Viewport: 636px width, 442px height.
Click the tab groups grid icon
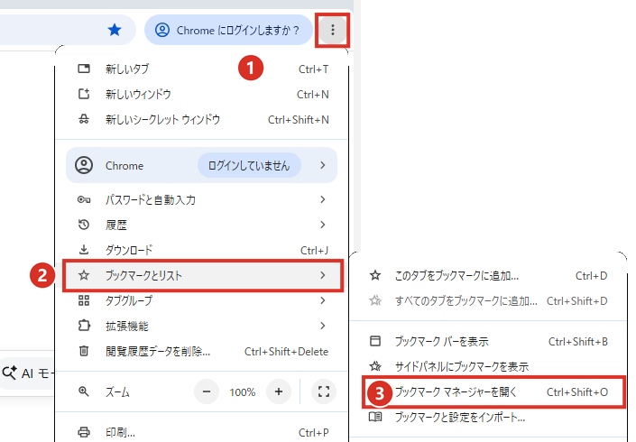point(84,300)
